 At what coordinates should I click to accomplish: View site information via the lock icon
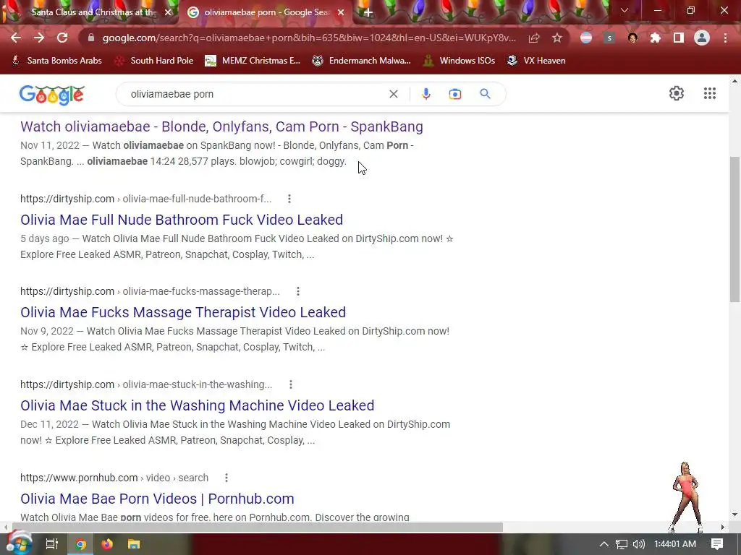91,38
